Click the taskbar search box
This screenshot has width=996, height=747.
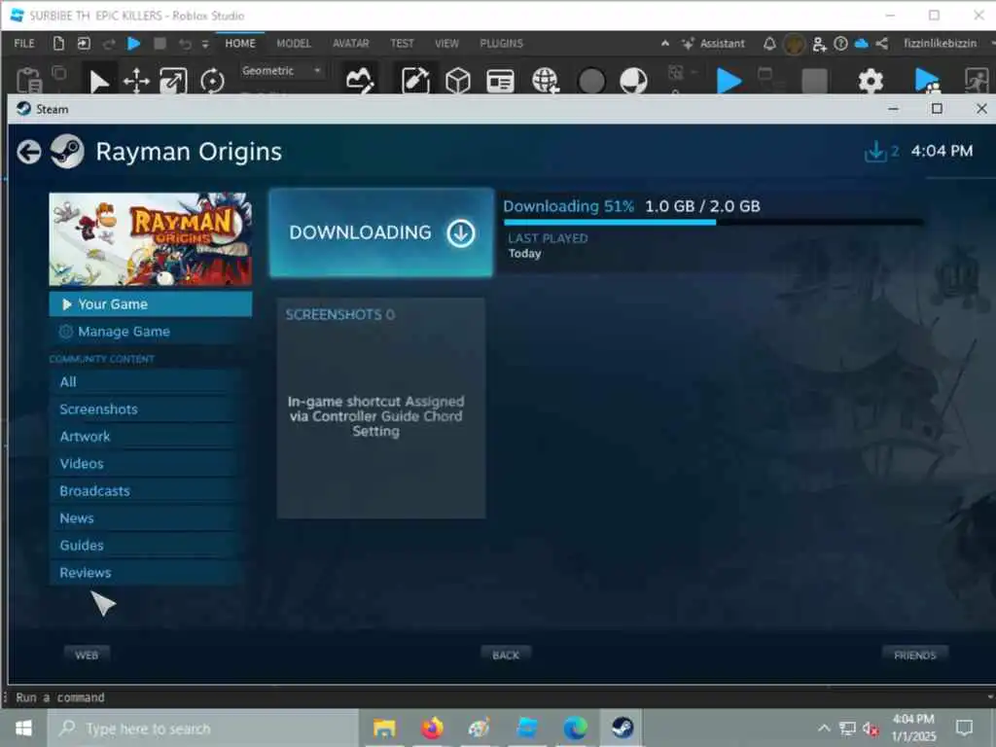coord(203,728)
